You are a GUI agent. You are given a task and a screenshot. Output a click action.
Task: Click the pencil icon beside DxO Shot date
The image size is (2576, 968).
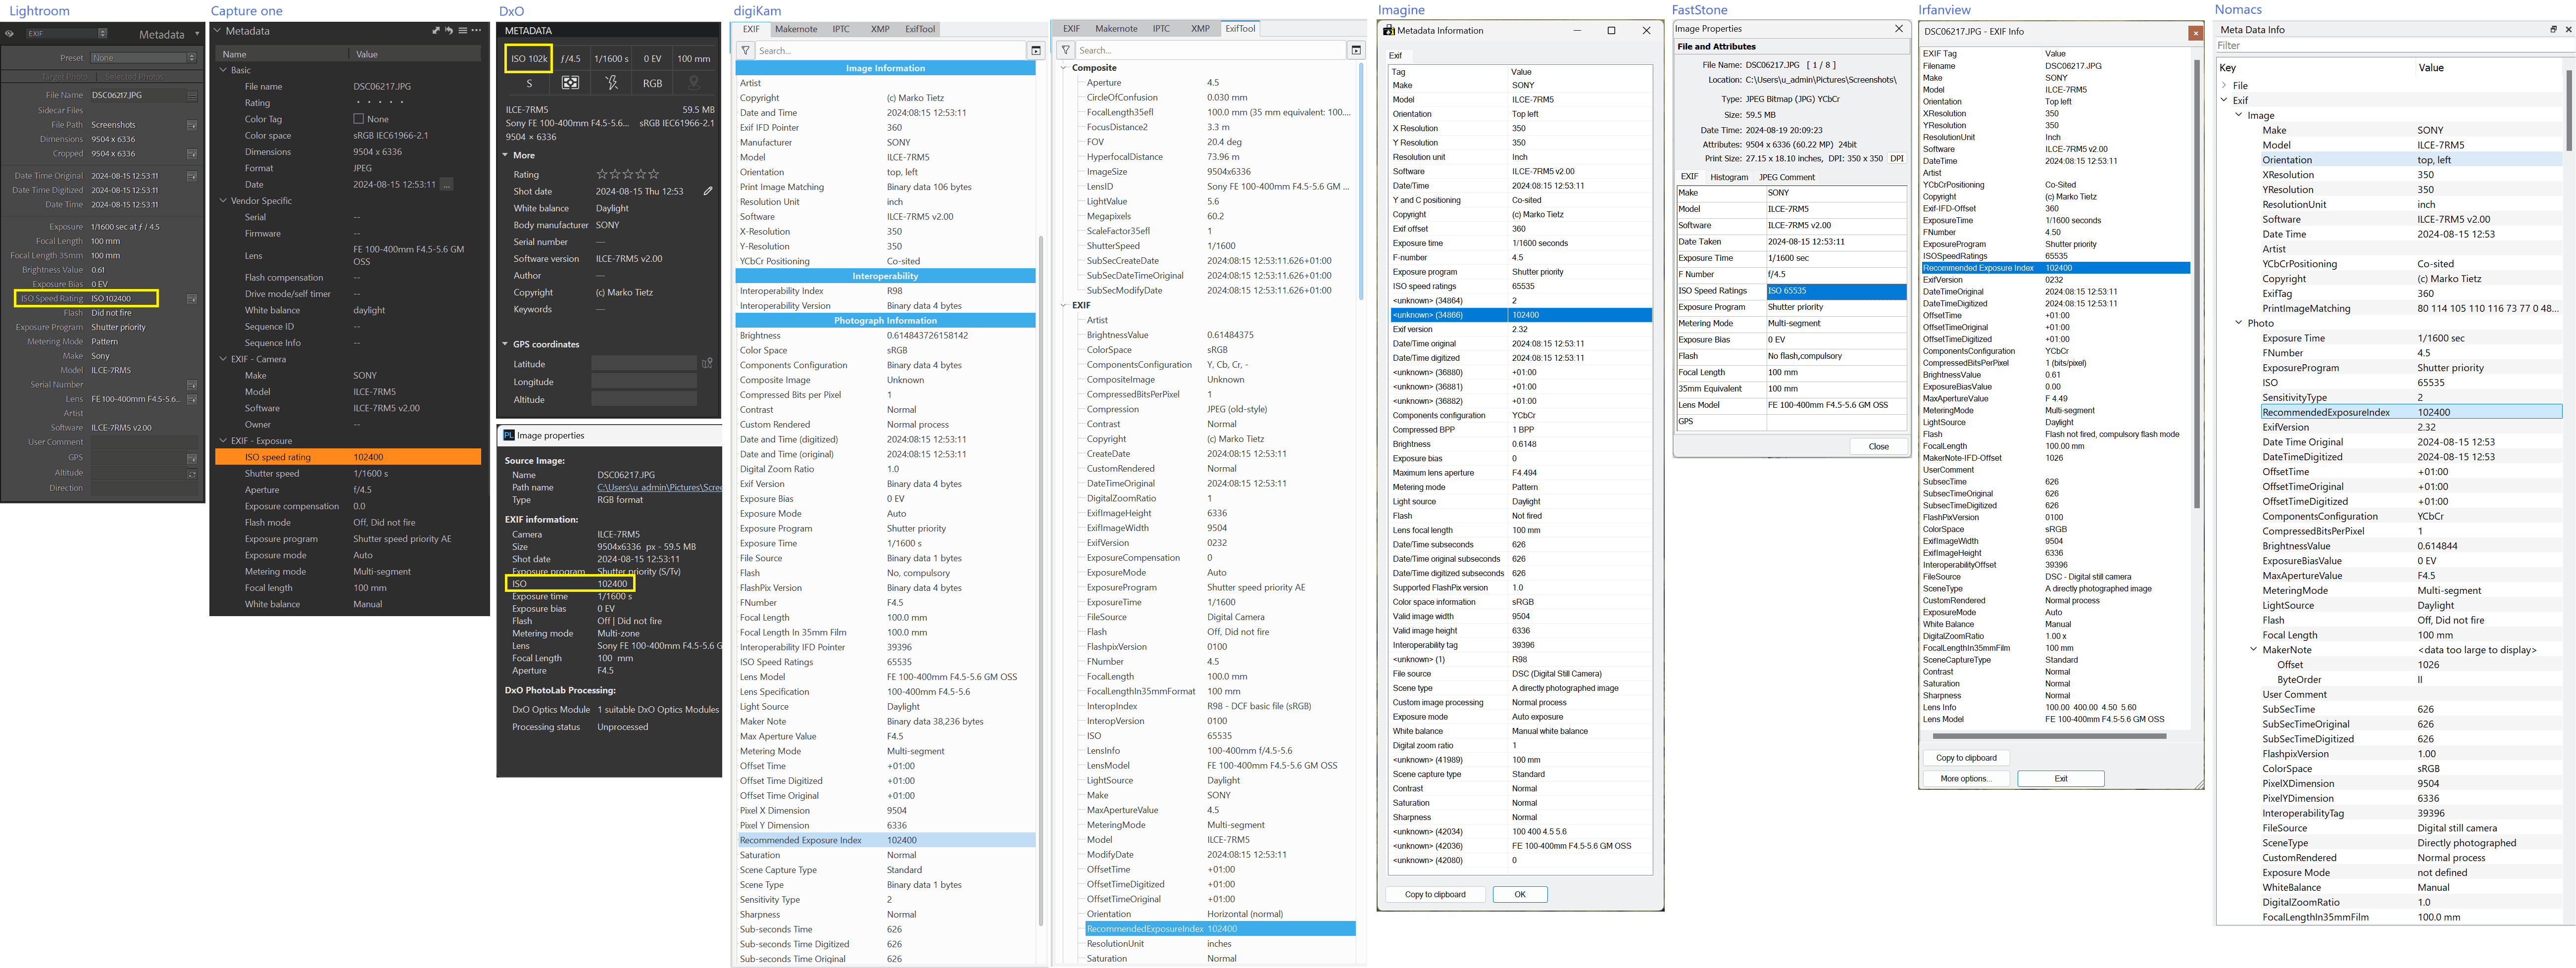(708, 191)
